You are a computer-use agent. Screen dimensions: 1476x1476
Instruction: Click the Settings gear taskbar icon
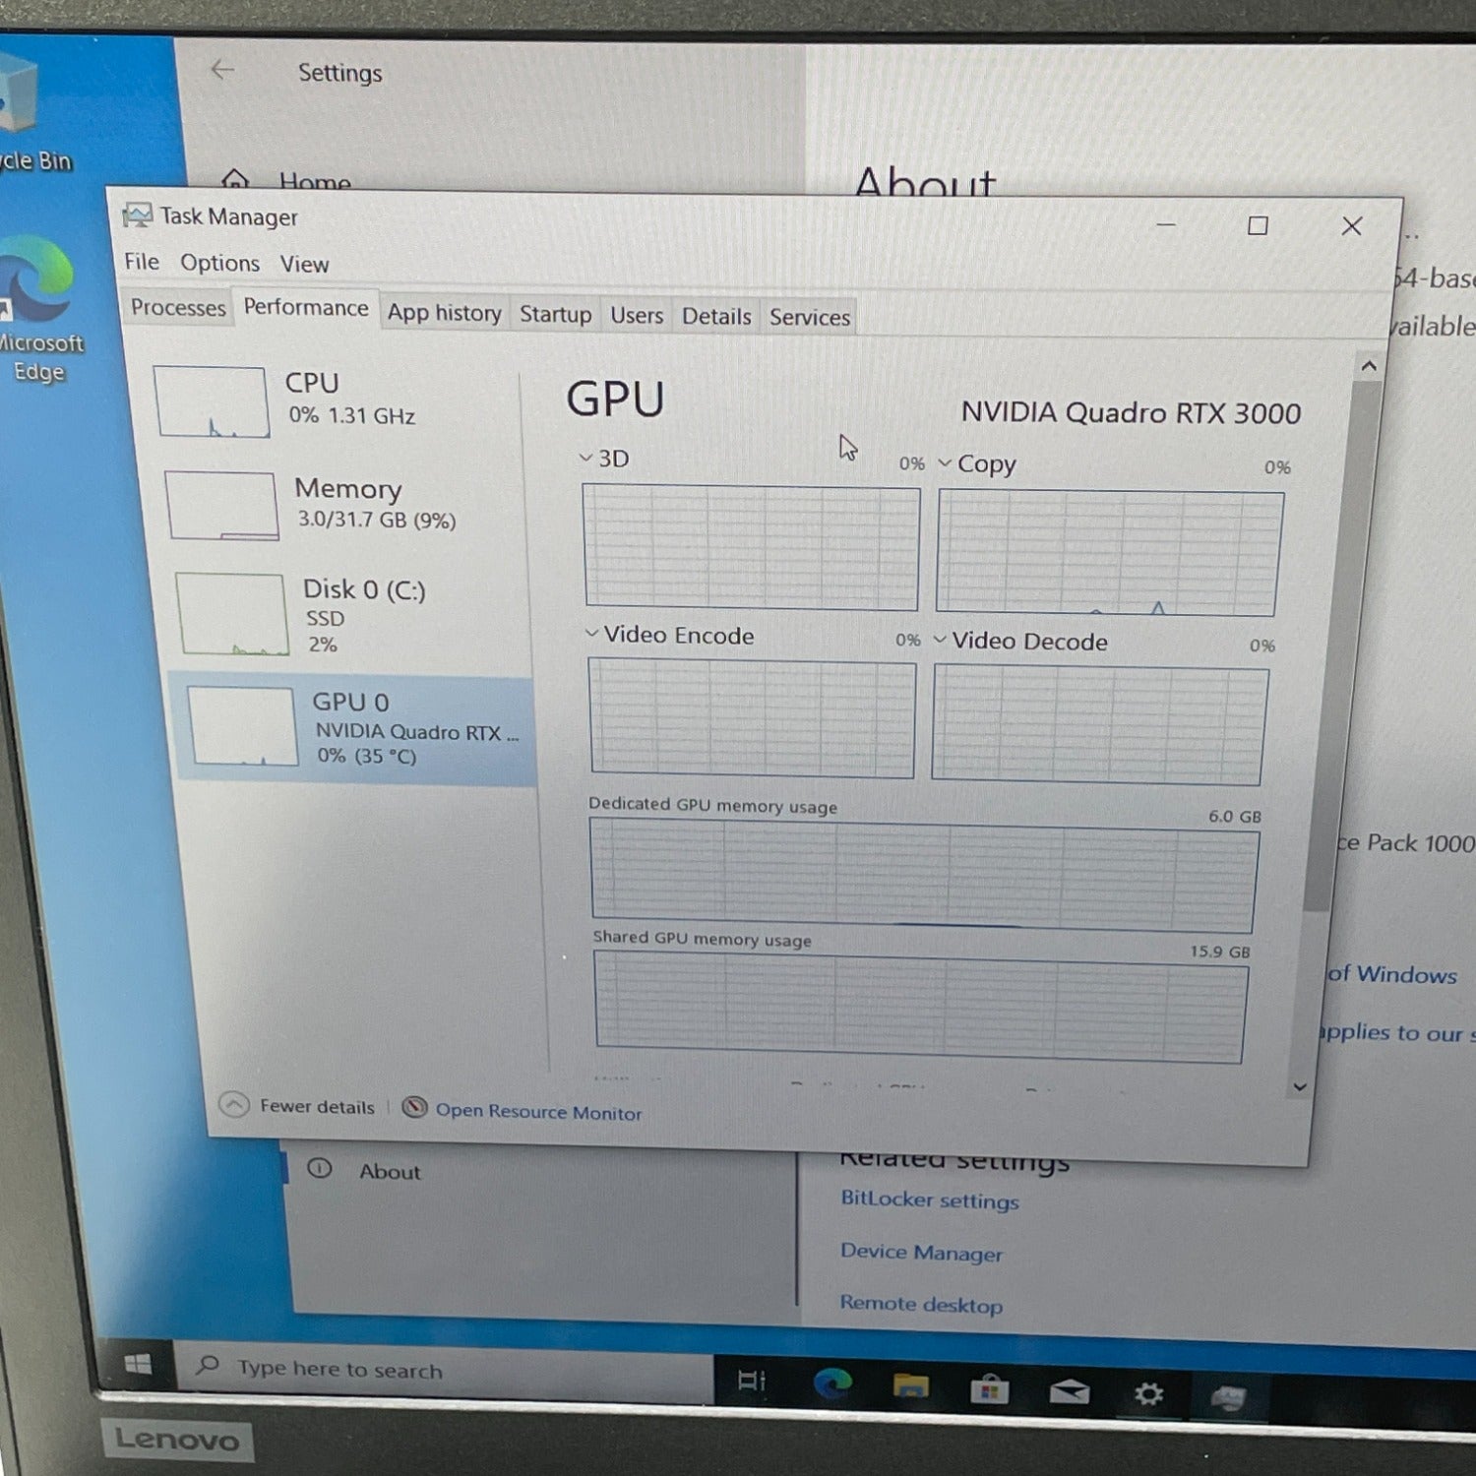coord(1148,1394)
